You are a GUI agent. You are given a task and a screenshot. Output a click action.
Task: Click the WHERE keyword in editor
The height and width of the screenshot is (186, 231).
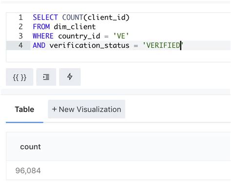coord(43,36)
